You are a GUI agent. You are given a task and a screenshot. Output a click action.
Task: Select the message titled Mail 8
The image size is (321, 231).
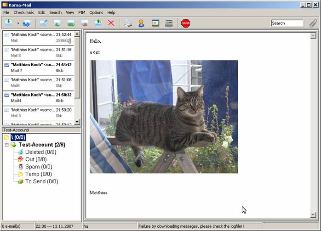pyautogui.click(x=38, y=53)
